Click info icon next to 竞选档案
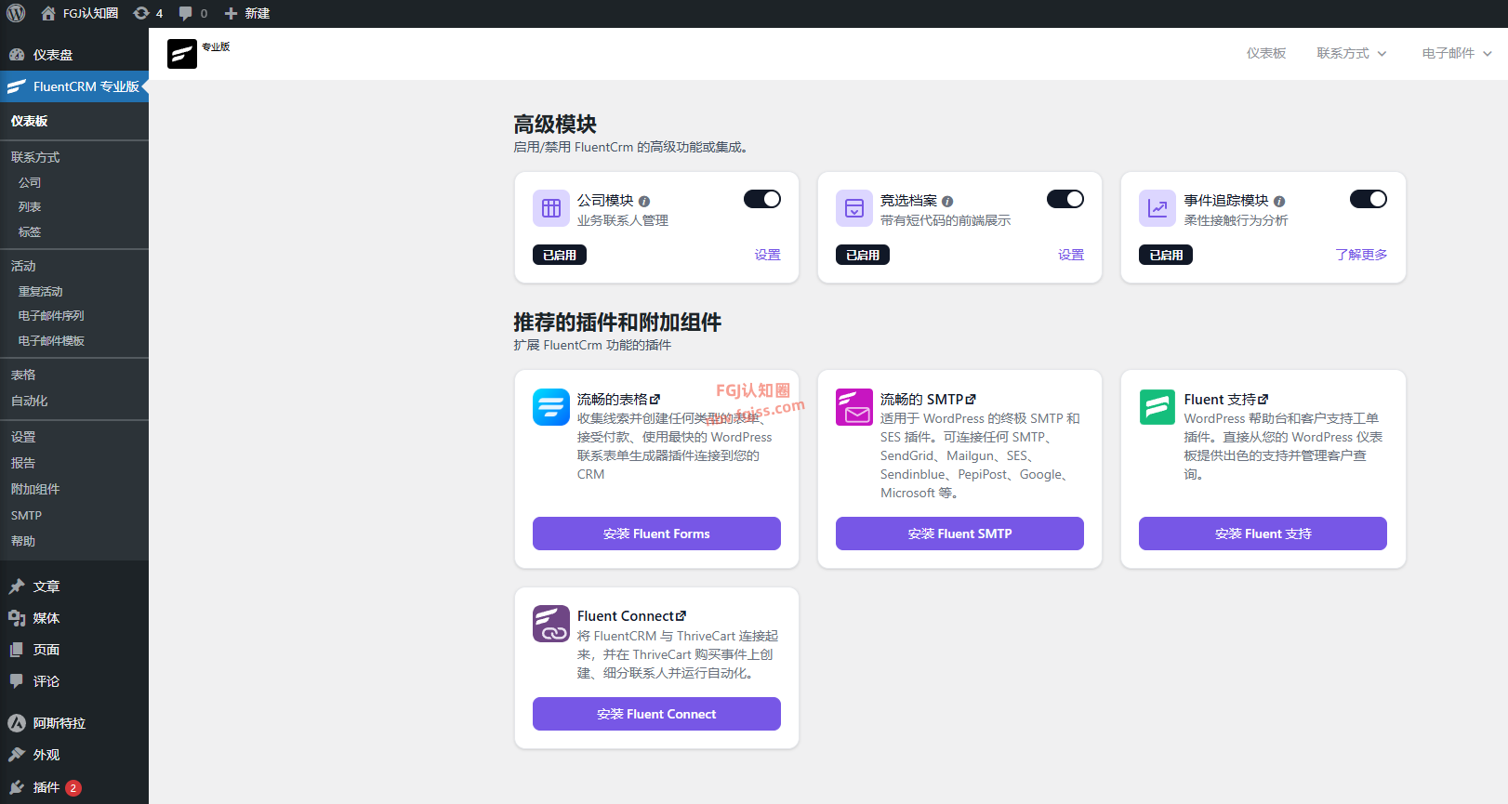The image size is (1508, 804). (x=947, y=201)
